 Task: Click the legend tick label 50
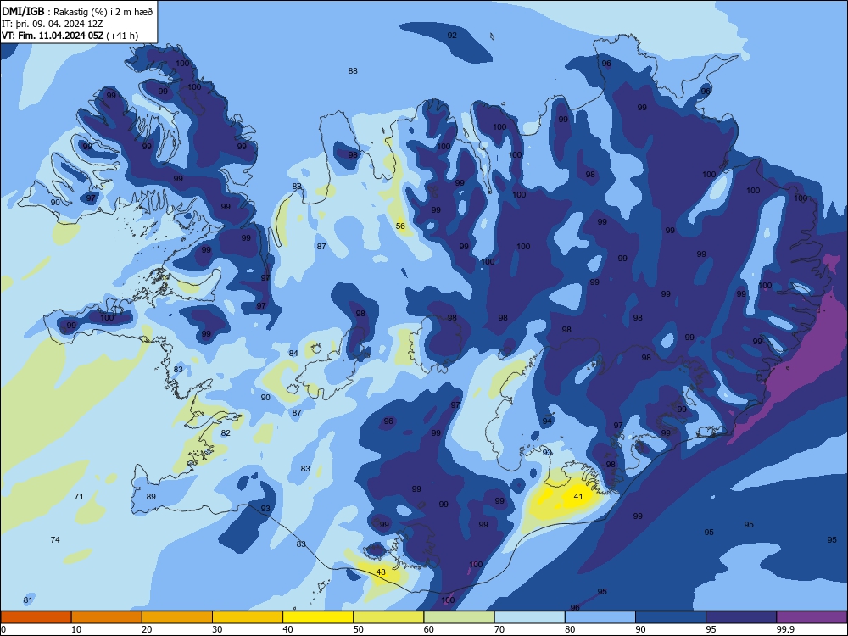tap(359, 629)
